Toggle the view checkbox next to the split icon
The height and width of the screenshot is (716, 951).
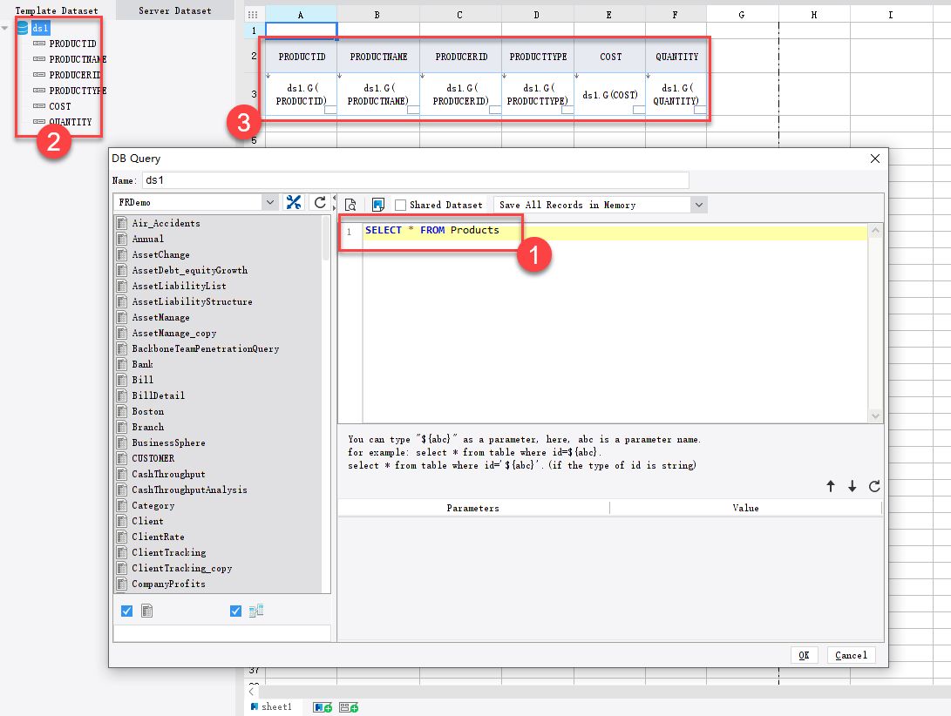235,611
